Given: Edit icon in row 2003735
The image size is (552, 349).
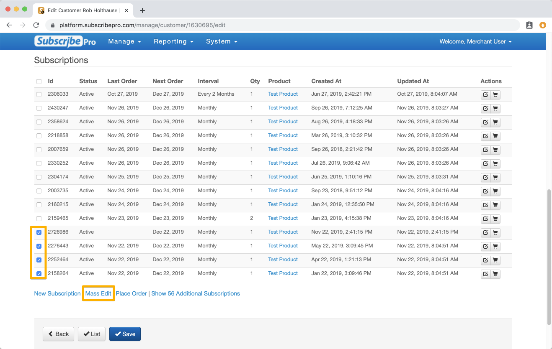Looking at the screenshot, I should point(485,191).
